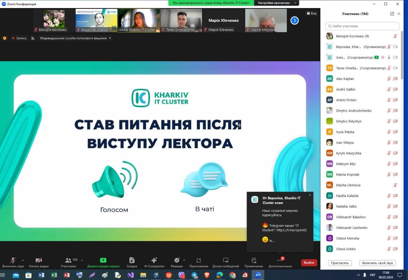Expand audio options arrow beside Включить звук
The width and height of the screenshot is (408, 280).
(23, 260)
